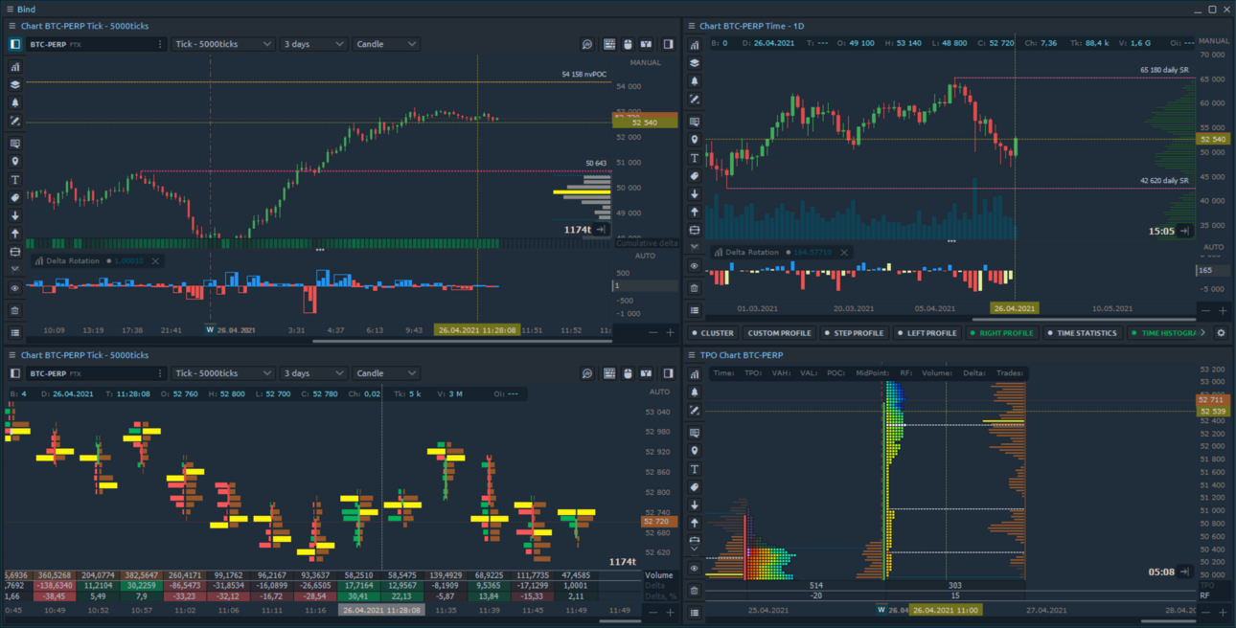Click the trash delete icon in the top-left chart
1236x628 pixels.
(x=15, y=310)
